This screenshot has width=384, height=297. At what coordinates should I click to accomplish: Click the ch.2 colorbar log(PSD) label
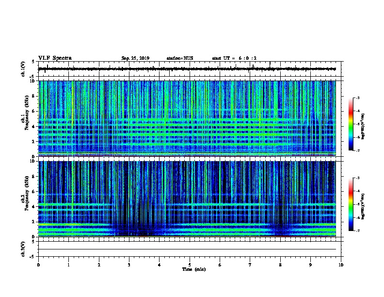[x=363, y=207]
